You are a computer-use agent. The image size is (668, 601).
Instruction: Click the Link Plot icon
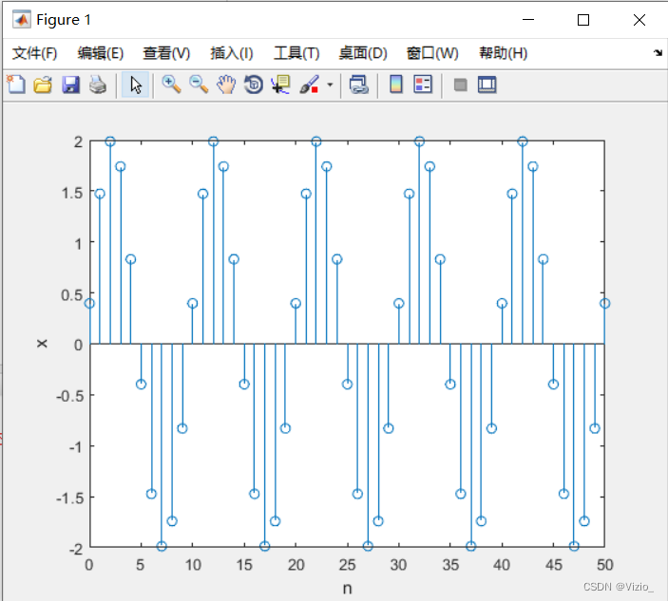pos(359,85)
